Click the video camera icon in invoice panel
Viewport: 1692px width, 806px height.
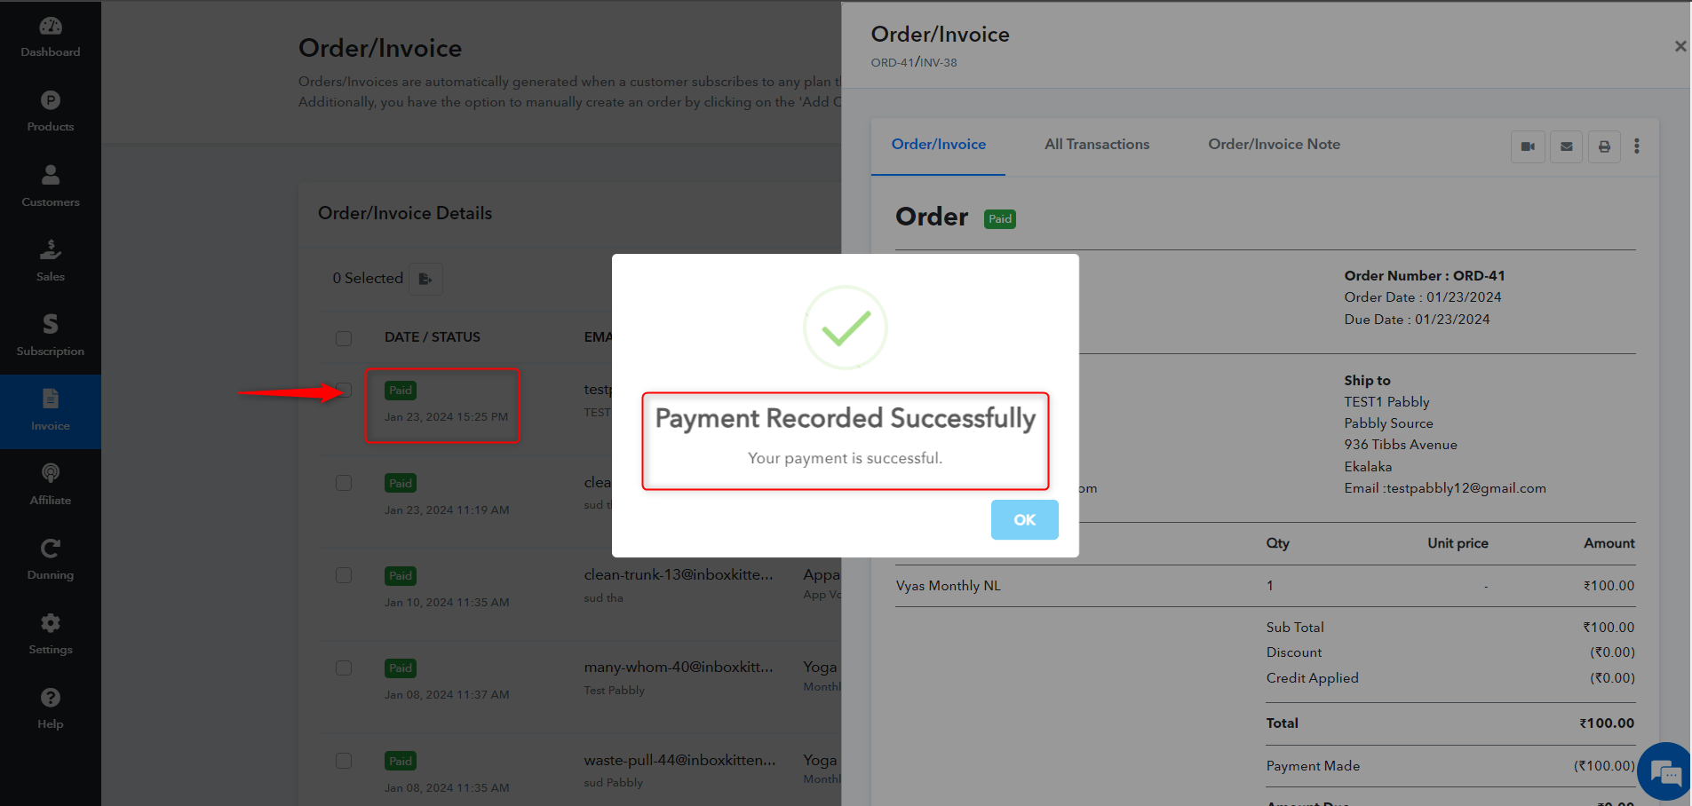tap(1528, 146)
